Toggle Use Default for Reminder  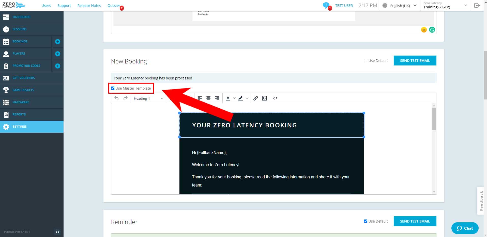tap(366, 221)
